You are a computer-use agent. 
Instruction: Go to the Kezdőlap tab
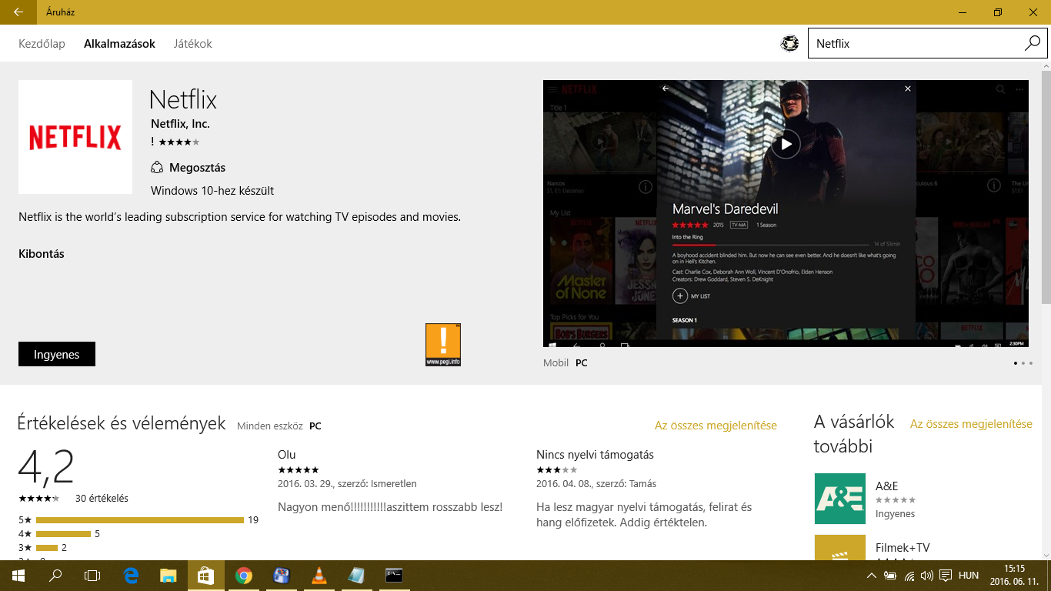pyautogui.click(x=42, y=44)
